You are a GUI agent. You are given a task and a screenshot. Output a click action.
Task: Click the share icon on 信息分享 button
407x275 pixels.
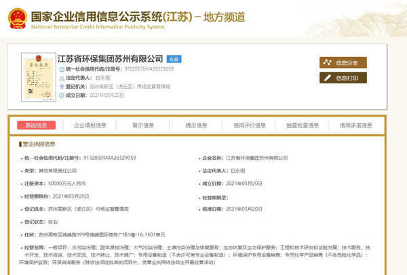click(x=328, y=62)
